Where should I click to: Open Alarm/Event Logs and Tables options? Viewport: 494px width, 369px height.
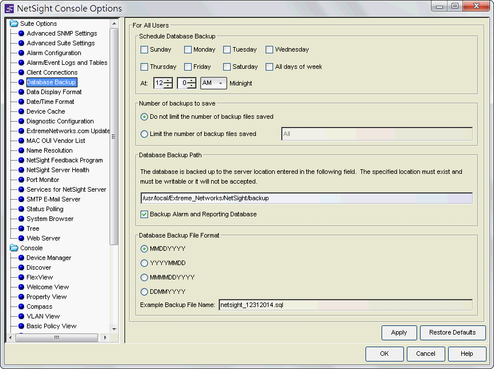(x=67, y=63)
